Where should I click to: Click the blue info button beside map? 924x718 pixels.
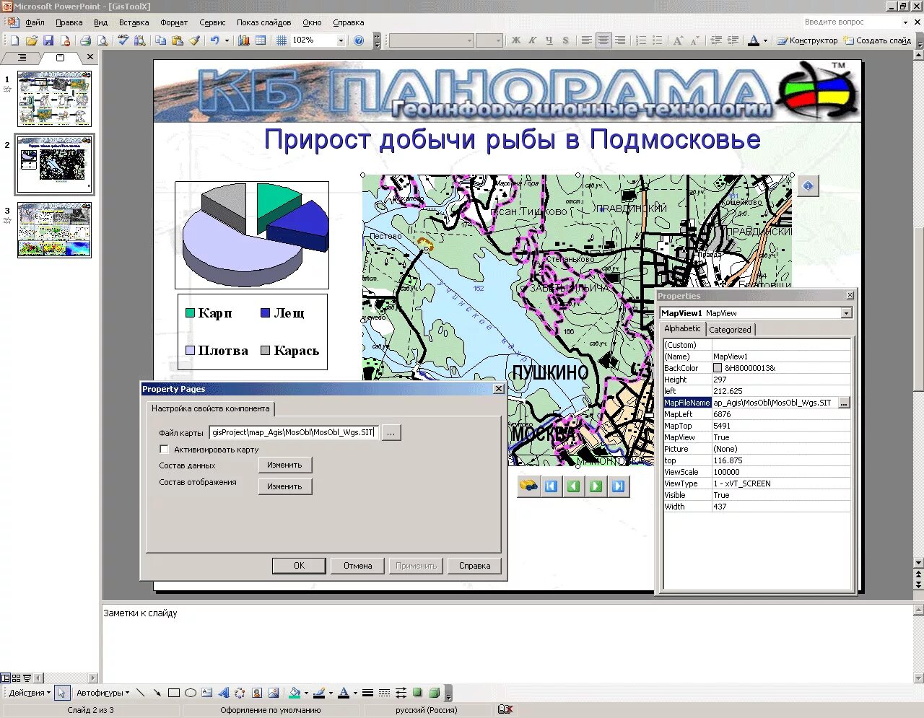click(808, 186)
